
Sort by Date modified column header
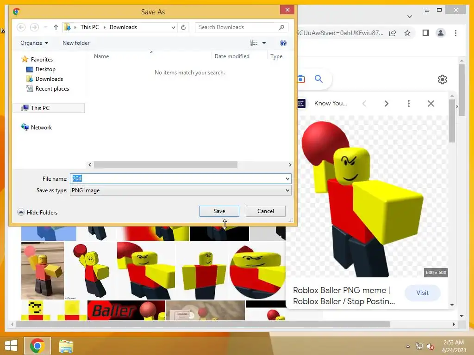point(232,56)
